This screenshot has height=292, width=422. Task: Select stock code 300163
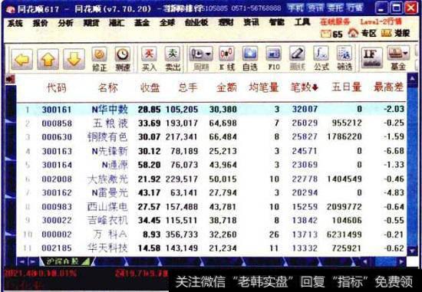point(57,152)
